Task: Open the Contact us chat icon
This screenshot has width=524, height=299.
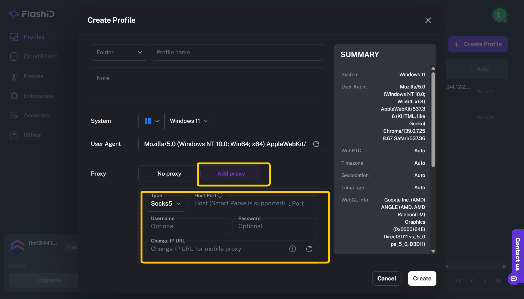Action: pyautogui.click(x=514, y=279)
